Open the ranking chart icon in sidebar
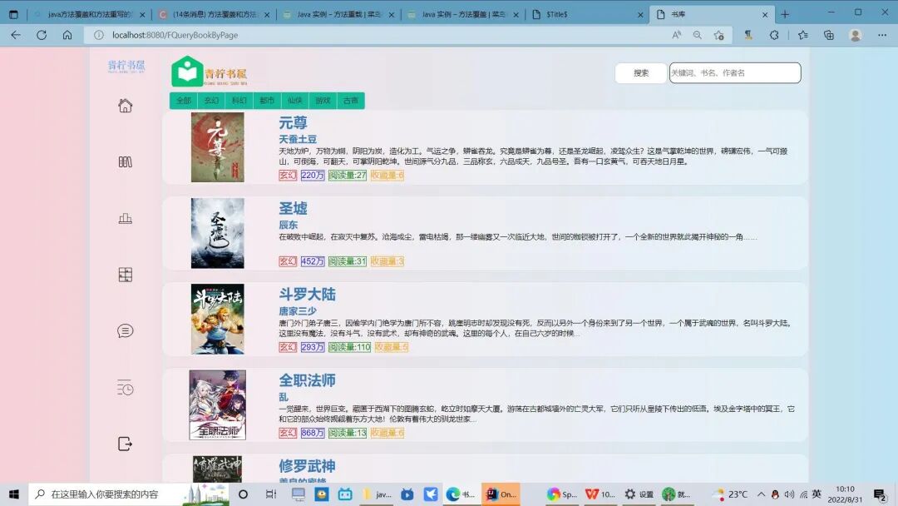898x506 pixels. click(x=125, y=218)
